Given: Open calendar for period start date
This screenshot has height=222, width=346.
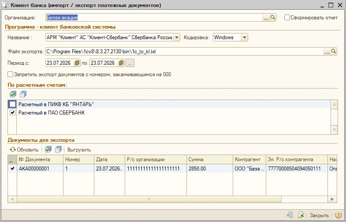Looking at the screenshot, I should click(x=77, y=63).
